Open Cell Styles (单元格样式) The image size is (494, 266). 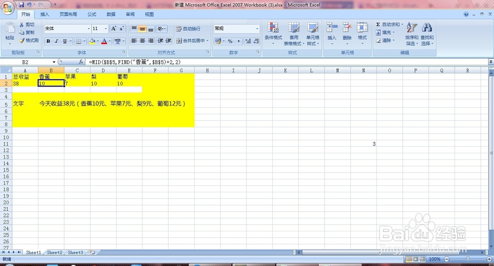coord(313,34)
